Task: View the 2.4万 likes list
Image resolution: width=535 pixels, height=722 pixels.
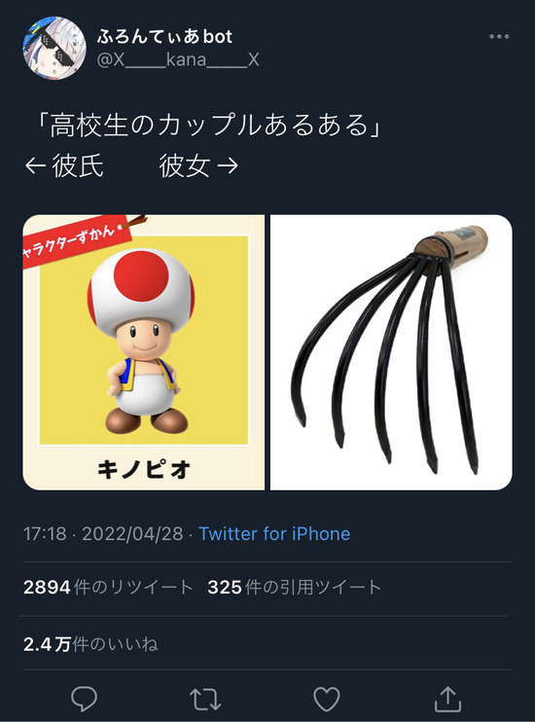Action: click(x=90, y=644)
